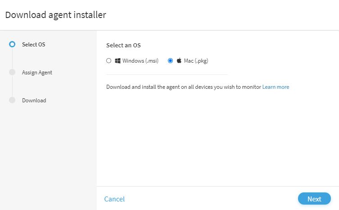Click the Download agent installer title

tap(55, 15)
